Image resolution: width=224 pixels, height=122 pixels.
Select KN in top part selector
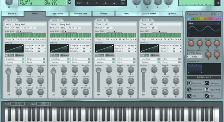pyautogui.click(x=123, y=3)
